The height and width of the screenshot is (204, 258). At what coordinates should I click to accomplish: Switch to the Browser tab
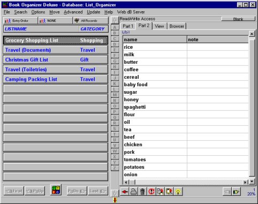point(177,26)
